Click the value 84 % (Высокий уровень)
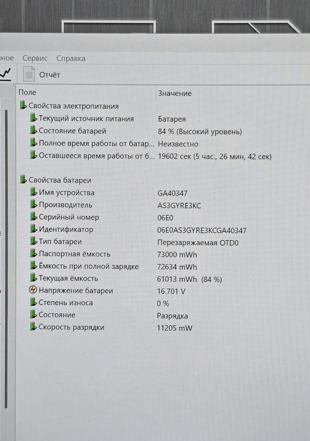The width and height of the screenshot is (310, 441). [x=200, y=132]
